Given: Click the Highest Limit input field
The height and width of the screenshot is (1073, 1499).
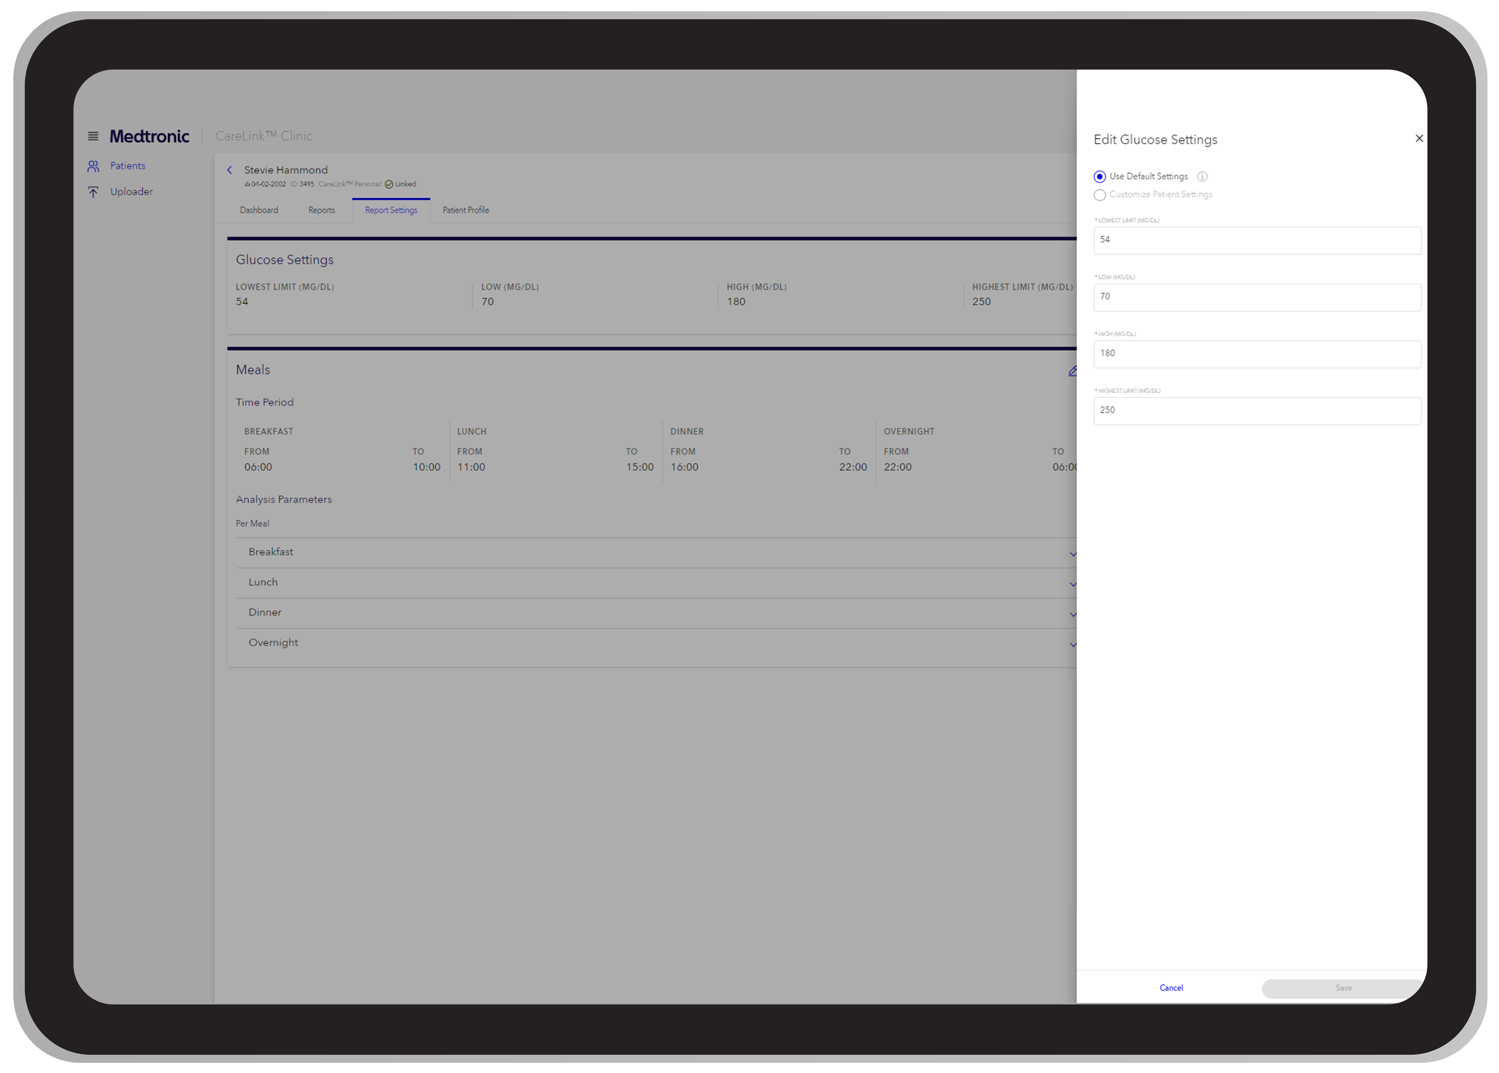Looking at the screenshot, I should click(1257, 410).
